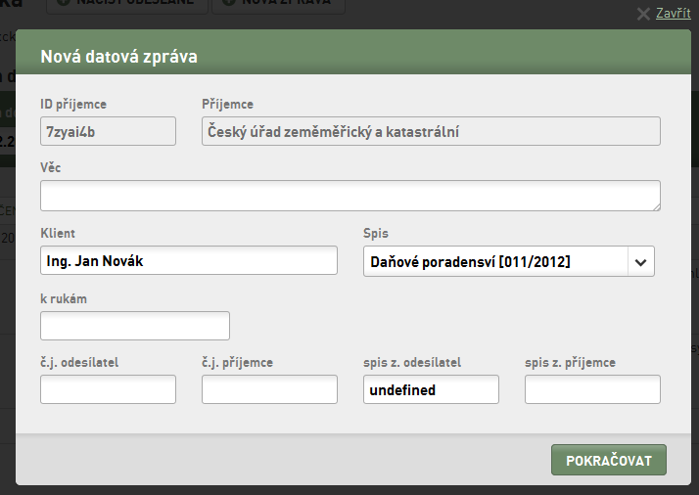The width and height of the screenshot is (699, 495).
Task: Click the ID příjemce field 7zyai4b
Action: [108, 131]
